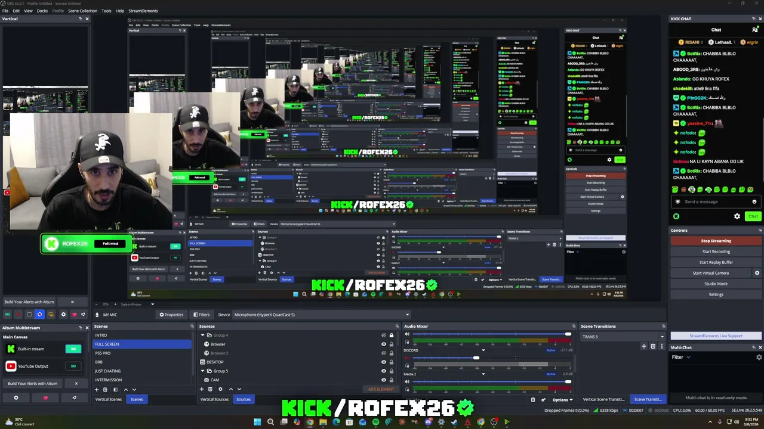Enable Studio Mode
Image resolution: width=764 pixels, height=429 pixels.
click(x=716, y=284)
